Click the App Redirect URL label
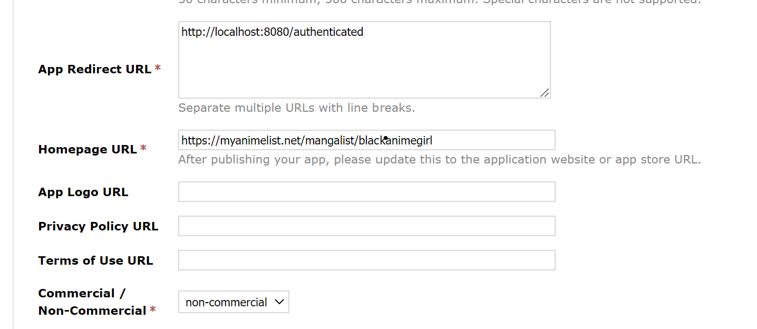 94,70
